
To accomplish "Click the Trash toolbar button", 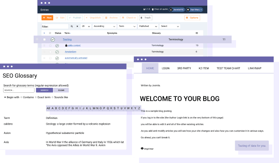I will click(x=146, y=18).
